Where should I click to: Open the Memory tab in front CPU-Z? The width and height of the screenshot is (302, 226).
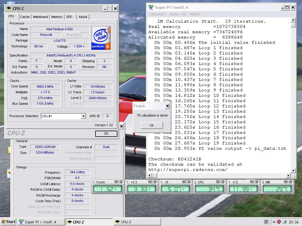57,17
